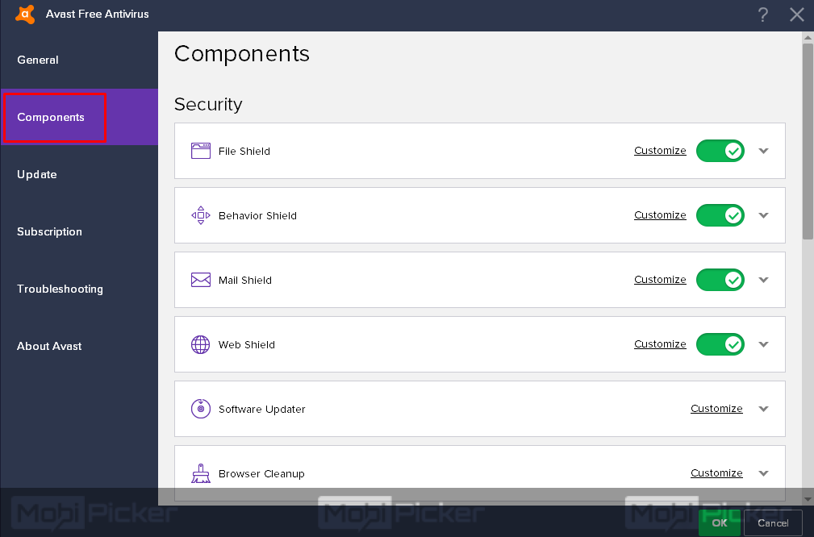814x537 pixels.
Task: Click the Components page heading
Action: coord(242,54)
